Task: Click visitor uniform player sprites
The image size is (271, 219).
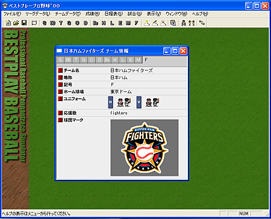Action: (152, 102)
